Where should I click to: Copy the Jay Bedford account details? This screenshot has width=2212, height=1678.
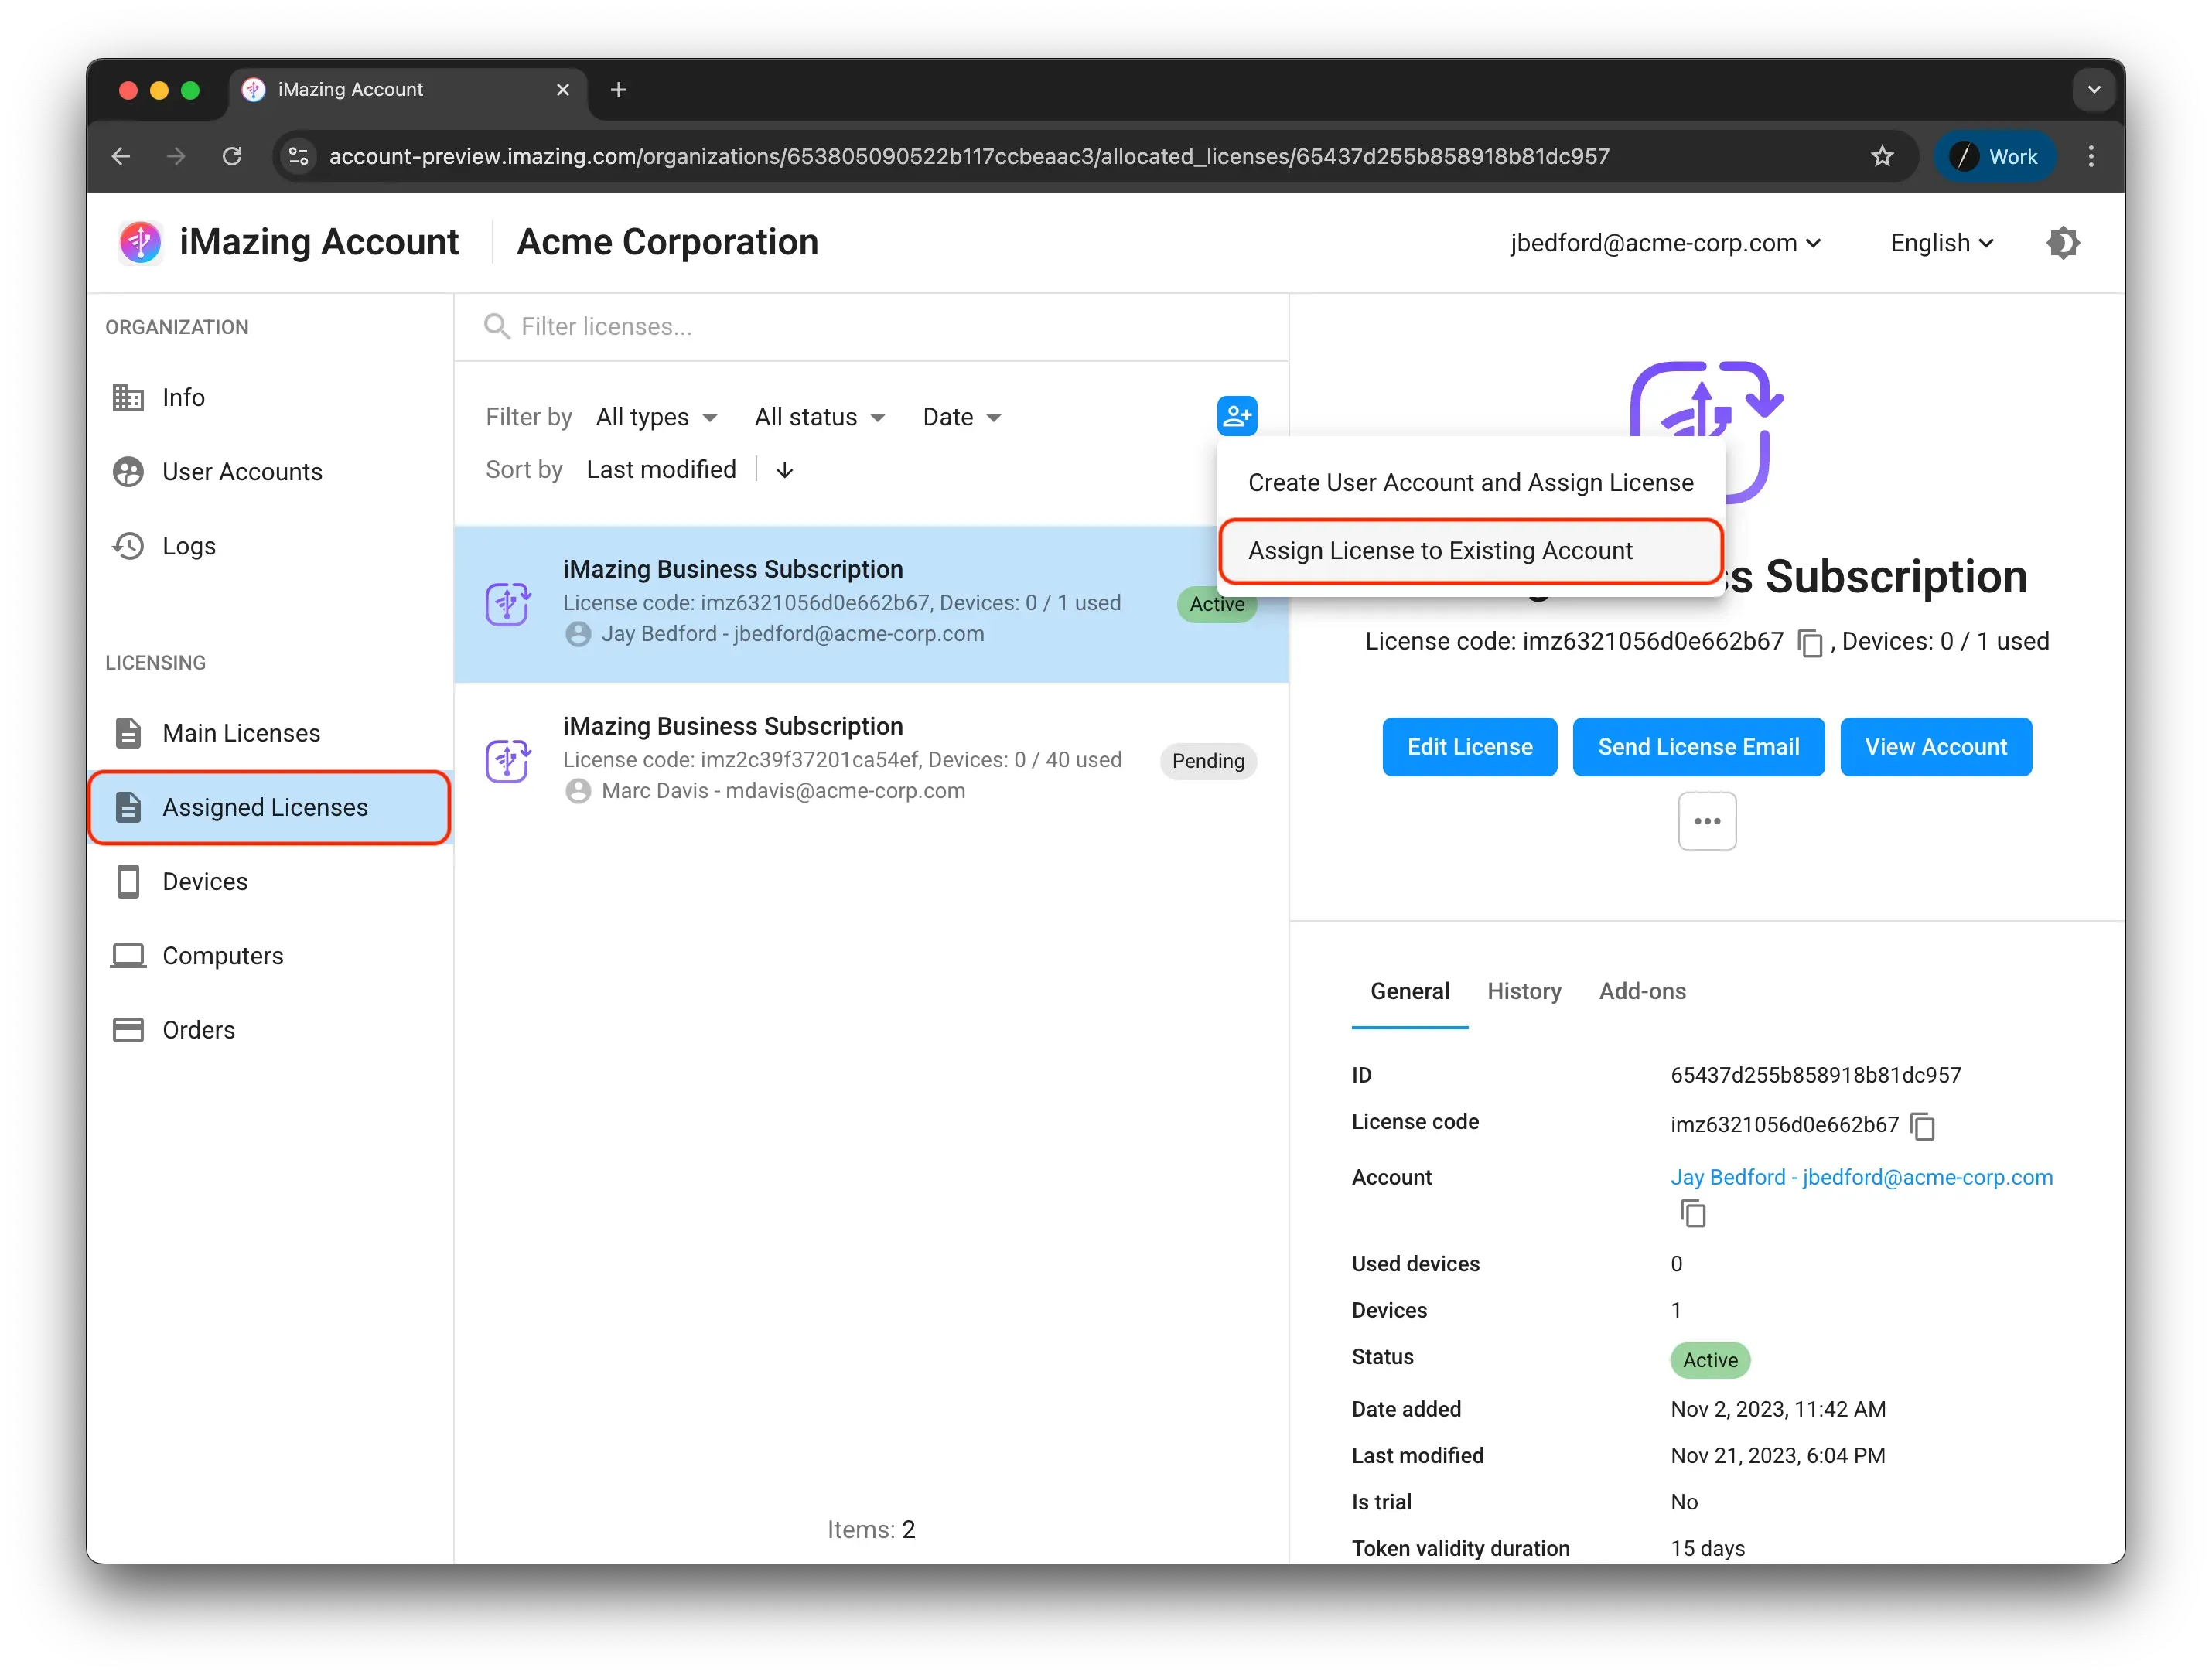point(1694,1213)
